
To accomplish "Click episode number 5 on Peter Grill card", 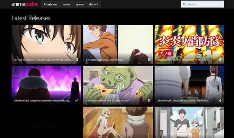I will click(x=148, y=100).
